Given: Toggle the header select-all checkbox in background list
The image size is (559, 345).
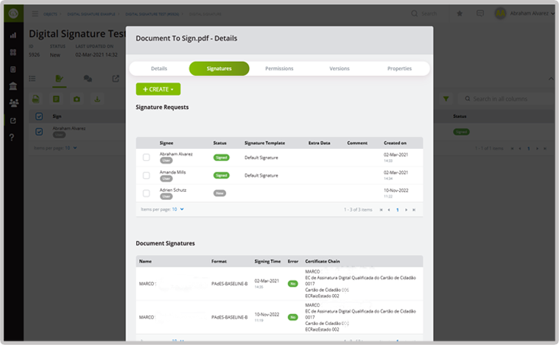Looking at the screenshot, I should pos(39,116).
